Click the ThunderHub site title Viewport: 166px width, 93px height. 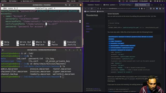92,15
